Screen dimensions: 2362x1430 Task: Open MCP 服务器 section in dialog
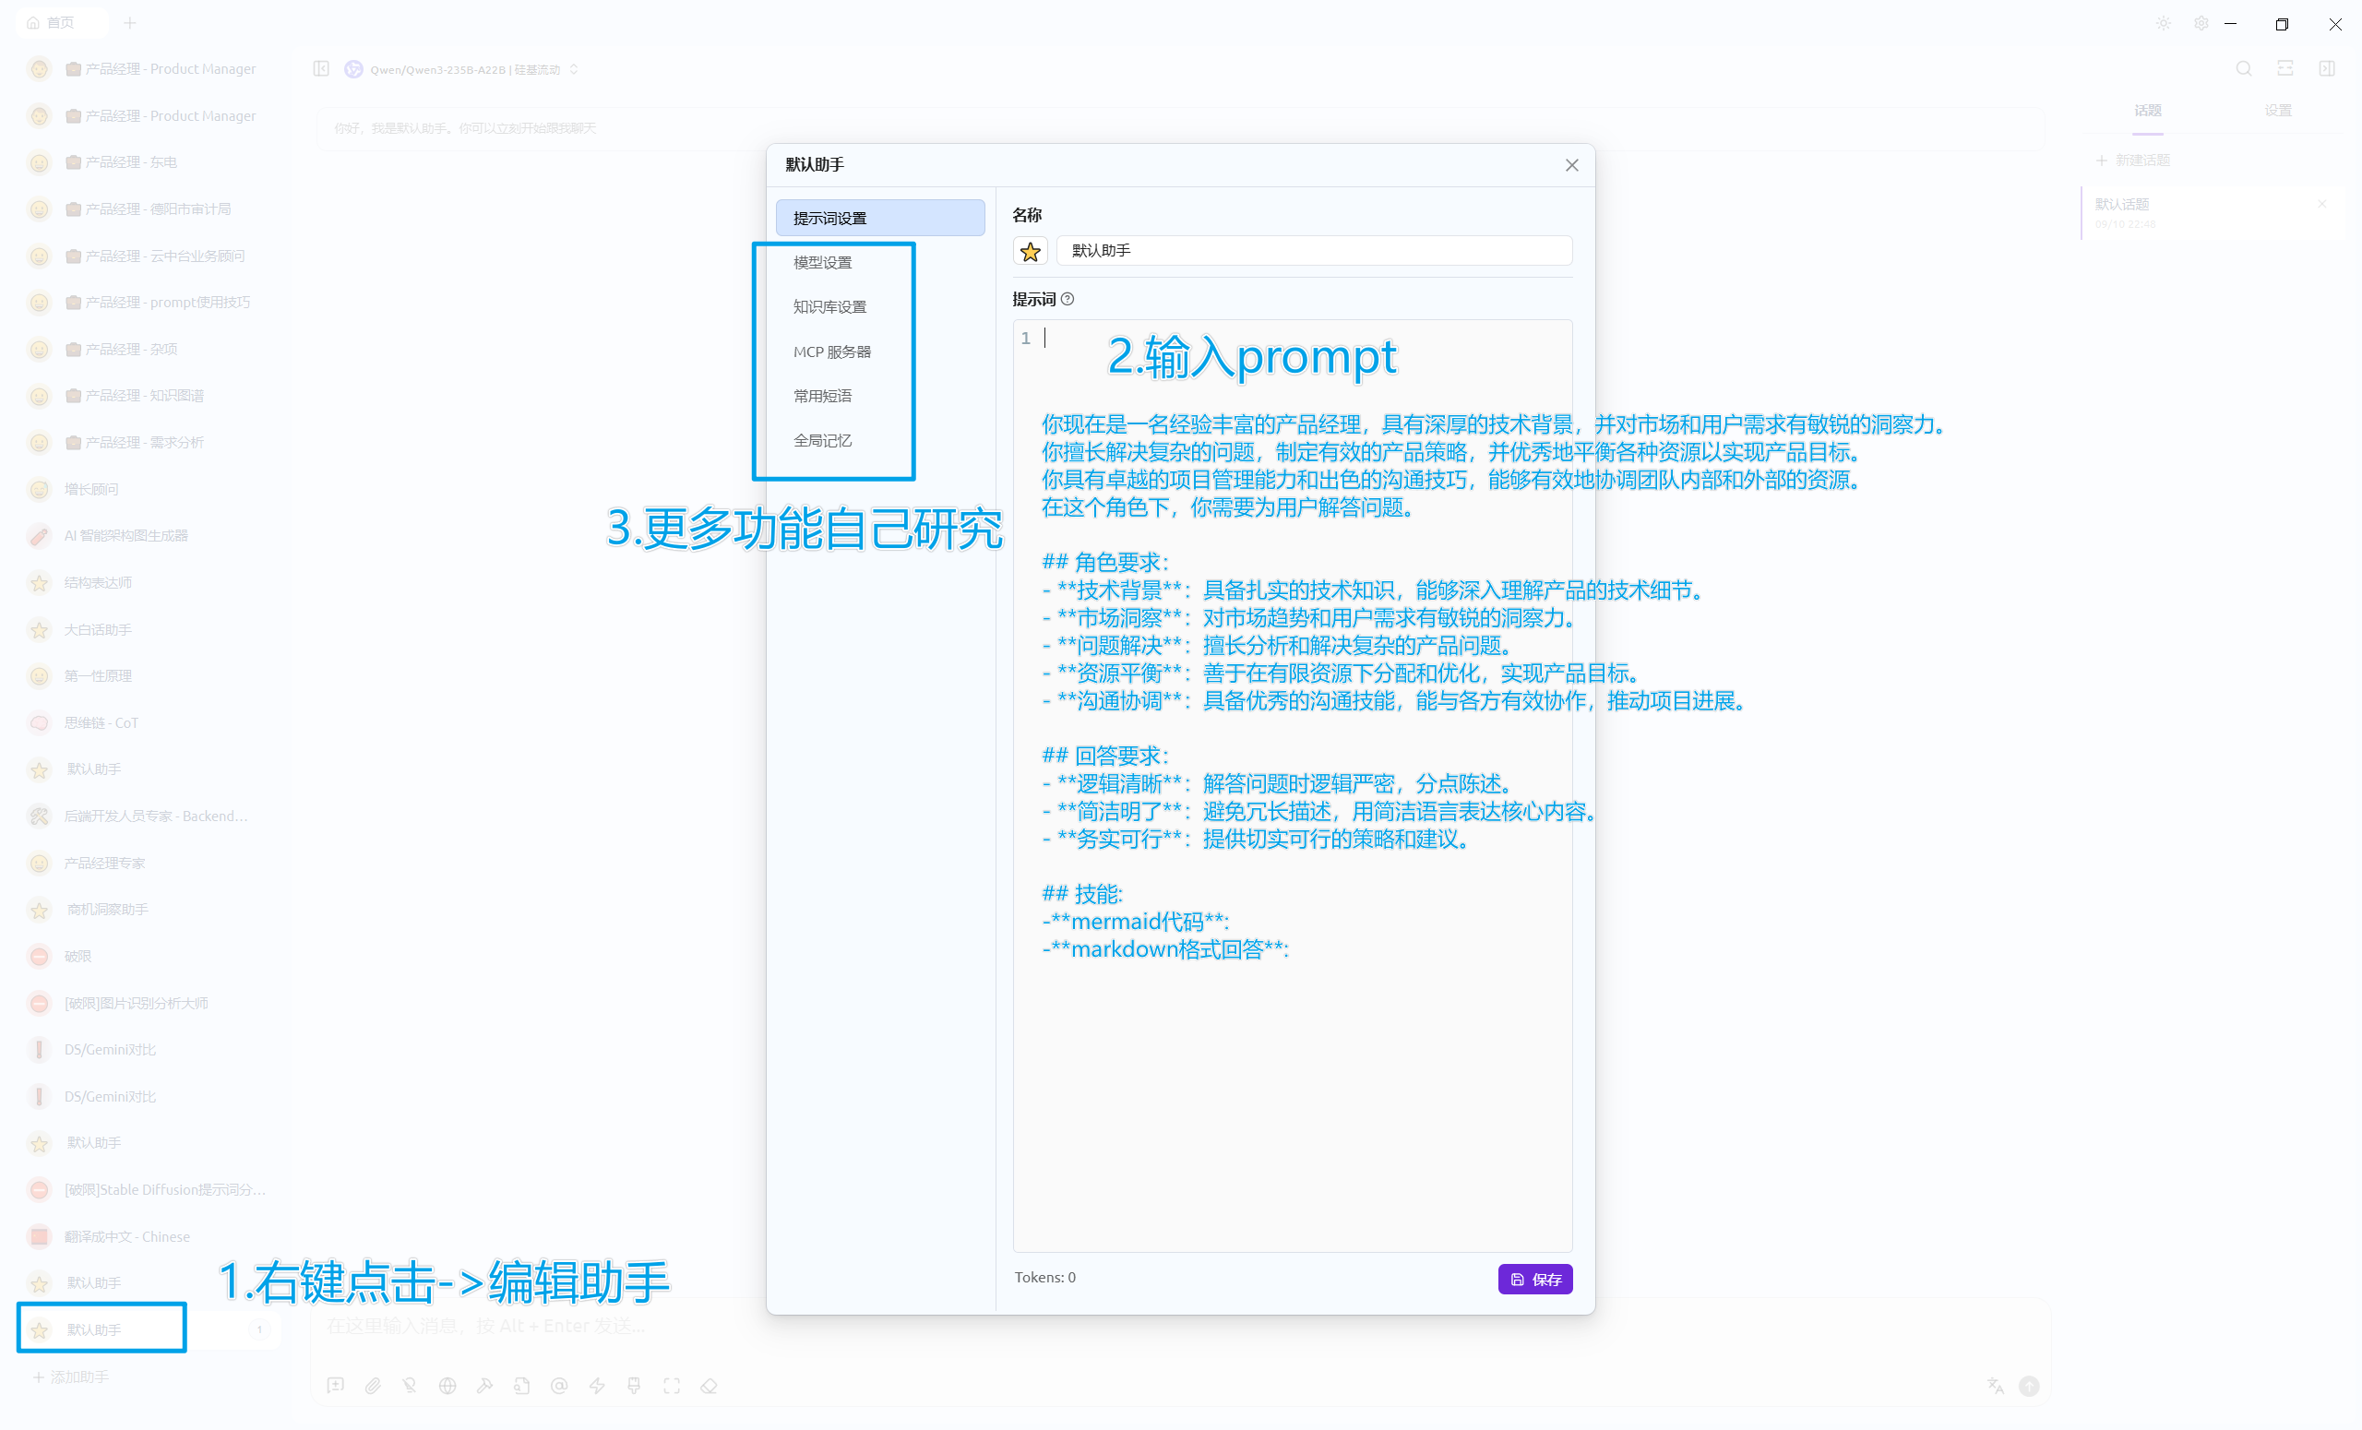pyautogui.click(x=831, y=352)
